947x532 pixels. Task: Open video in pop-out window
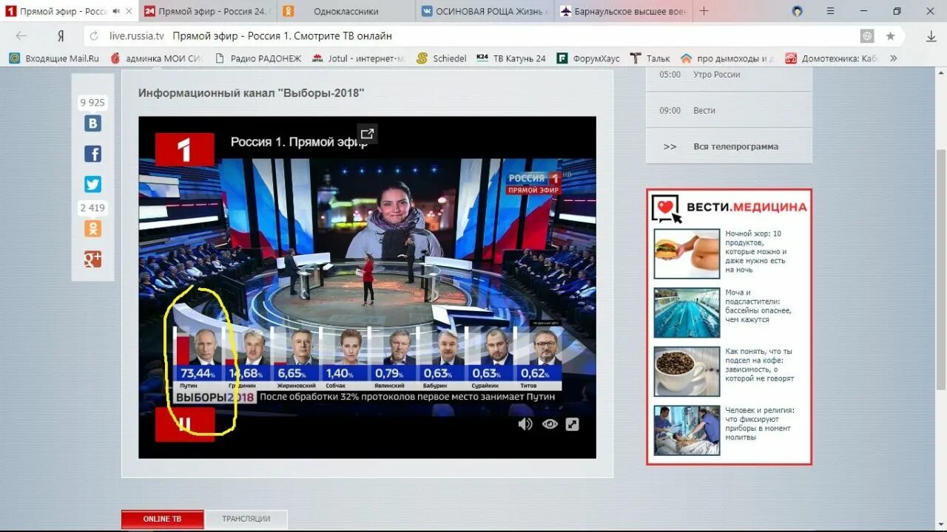point(367,134)
